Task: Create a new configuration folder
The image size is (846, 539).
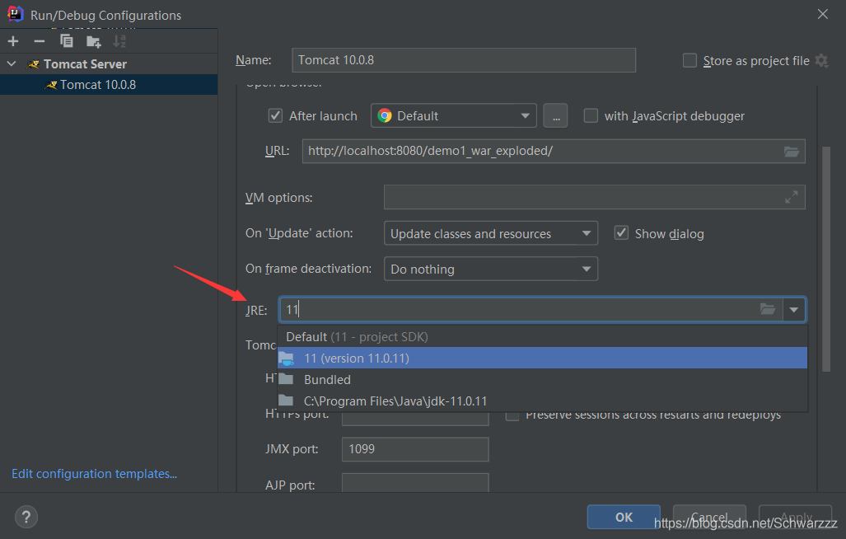Action: click(93, 41)
